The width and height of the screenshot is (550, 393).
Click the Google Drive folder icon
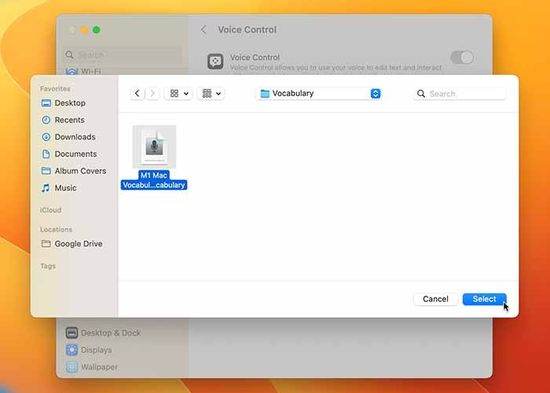click(x=46, y=244)
